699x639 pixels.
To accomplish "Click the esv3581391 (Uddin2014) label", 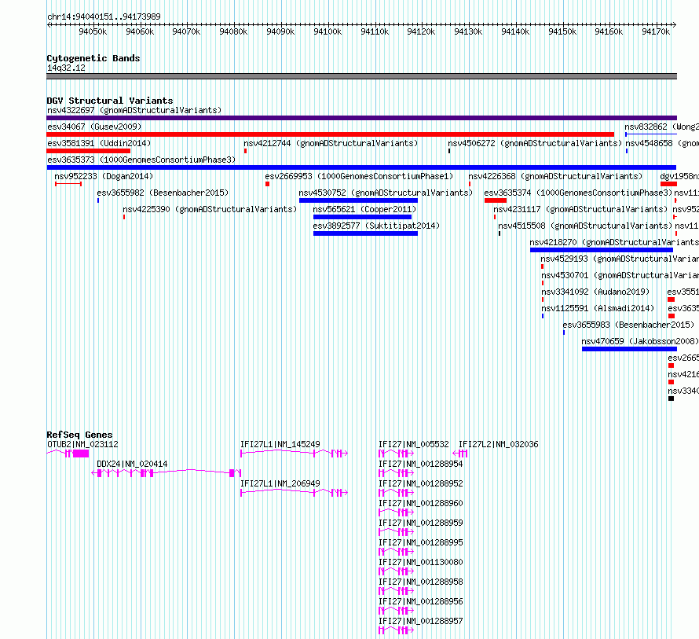I will (x=99, y=143).
